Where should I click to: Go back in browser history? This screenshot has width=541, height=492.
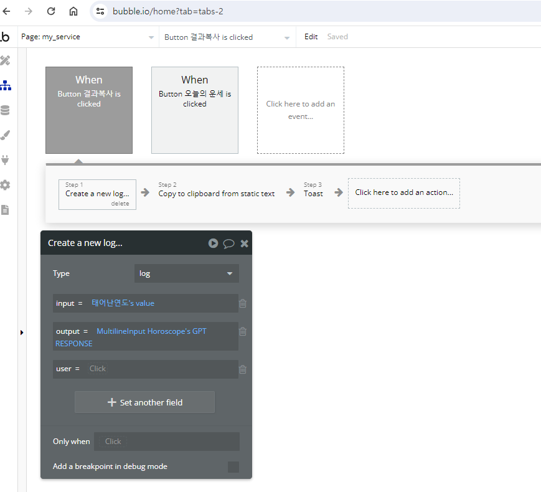[7, 11]
